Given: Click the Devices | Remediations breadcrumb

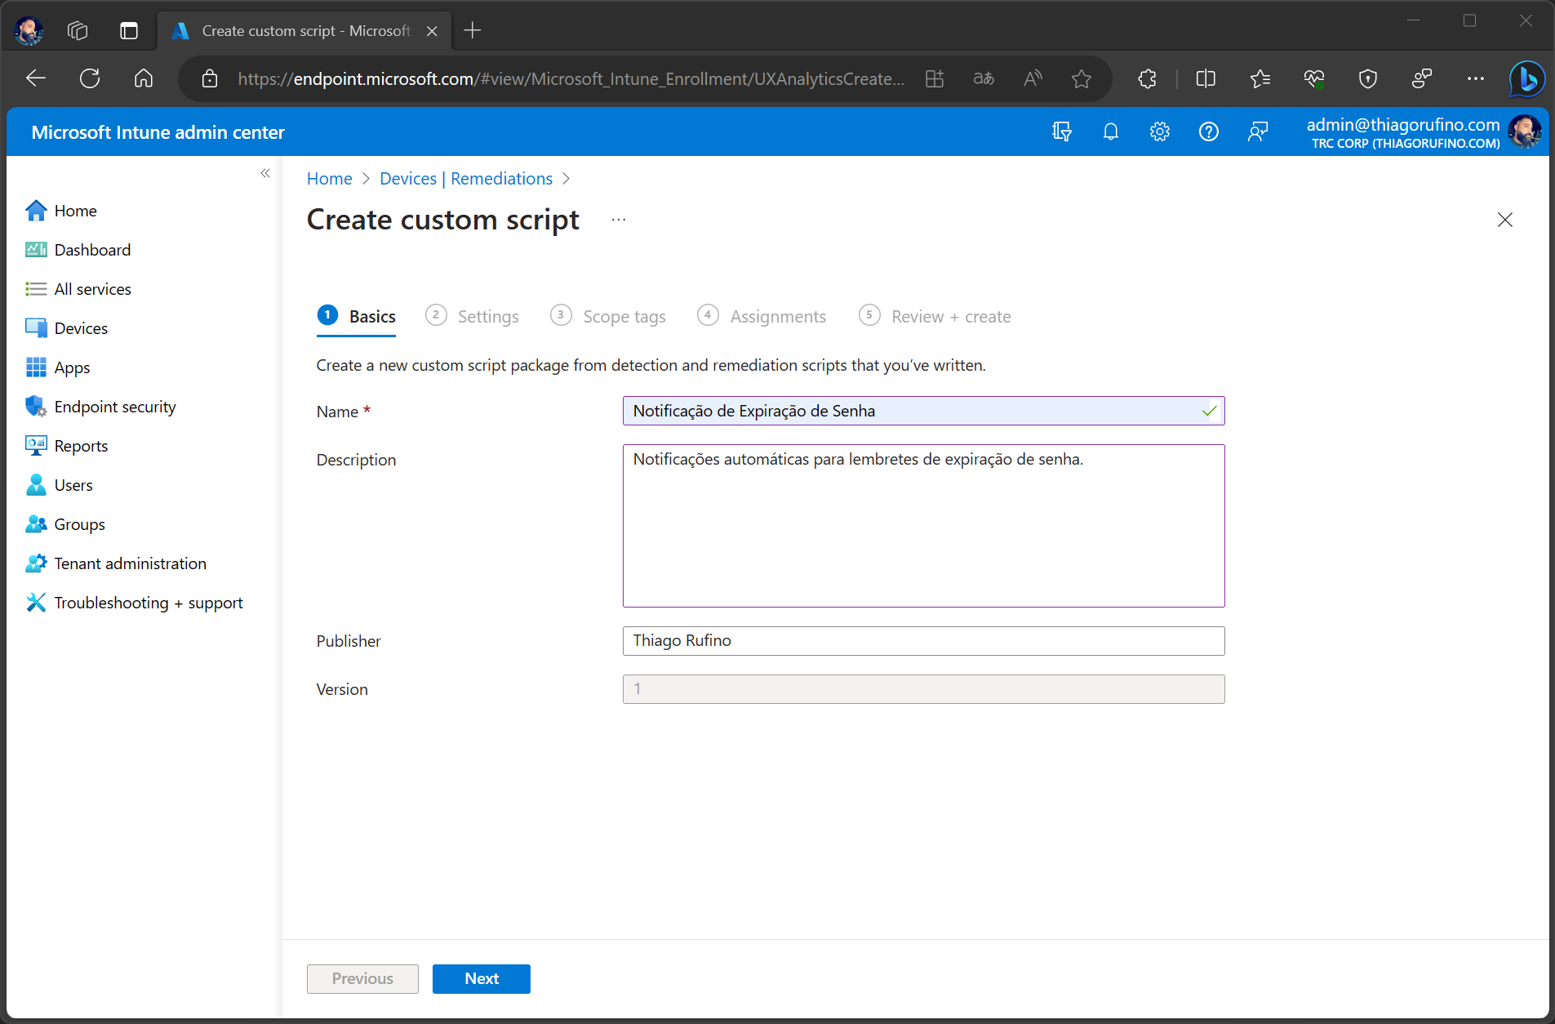Looking at the screenshot, I should click(x=466, y=179).
